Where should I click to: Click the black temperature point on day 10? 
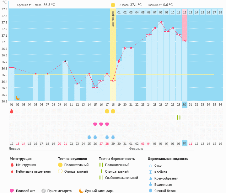[65, 61]
